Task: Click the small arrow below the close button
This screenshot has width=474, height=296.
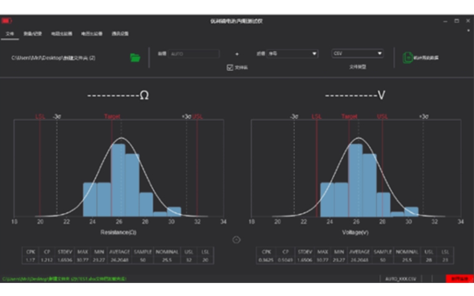Action: [x=468, y=31]
